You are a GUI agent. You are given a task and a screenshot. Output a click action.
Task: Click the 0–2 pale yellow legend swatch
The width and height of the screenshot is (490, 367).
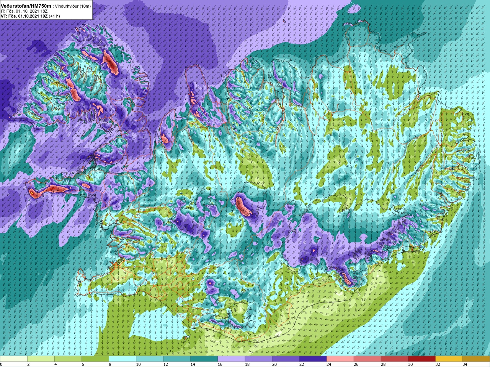14,359
